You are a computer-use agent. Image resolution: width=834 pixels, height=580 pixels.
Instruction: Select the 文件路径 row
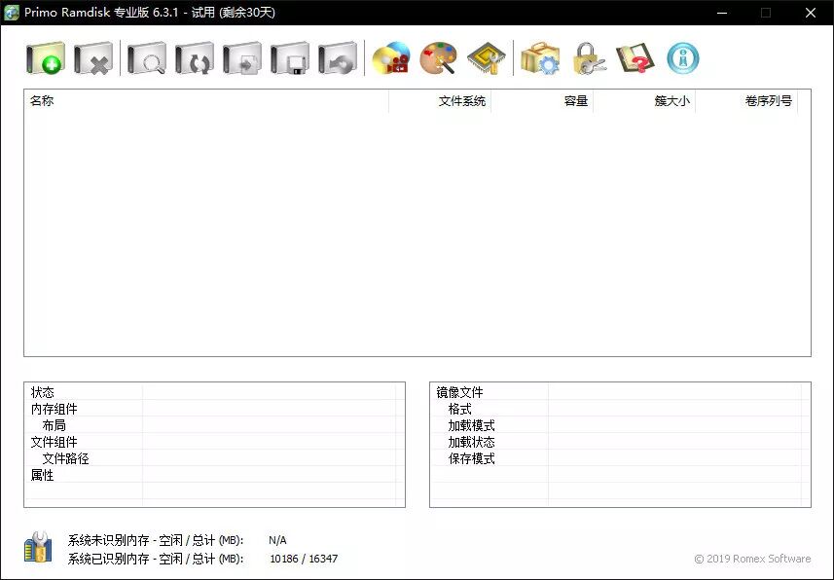tap(214, 458)
